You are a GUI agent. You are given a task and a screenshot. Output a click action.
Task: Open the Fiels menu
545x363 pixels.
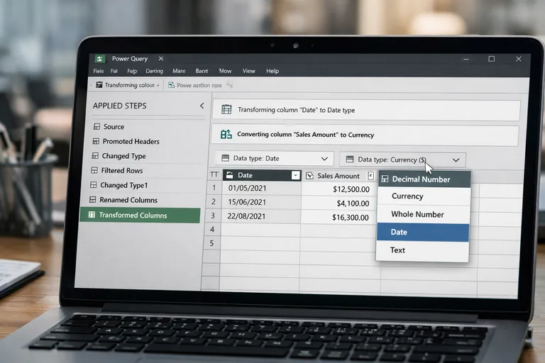pyautogui.click(x=99, y=71)
